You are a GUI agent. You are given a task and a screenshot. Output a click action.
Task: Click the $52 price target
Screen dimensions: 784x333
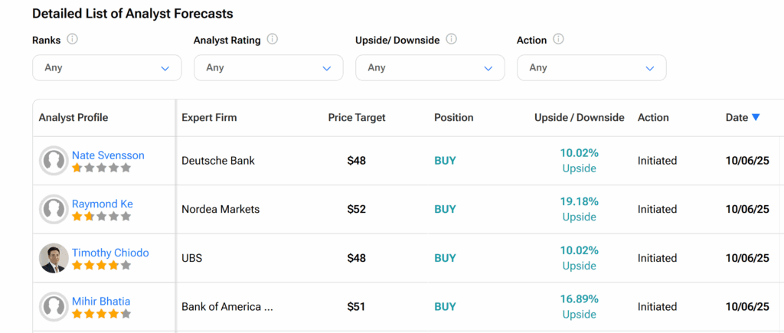click(357, 209)
